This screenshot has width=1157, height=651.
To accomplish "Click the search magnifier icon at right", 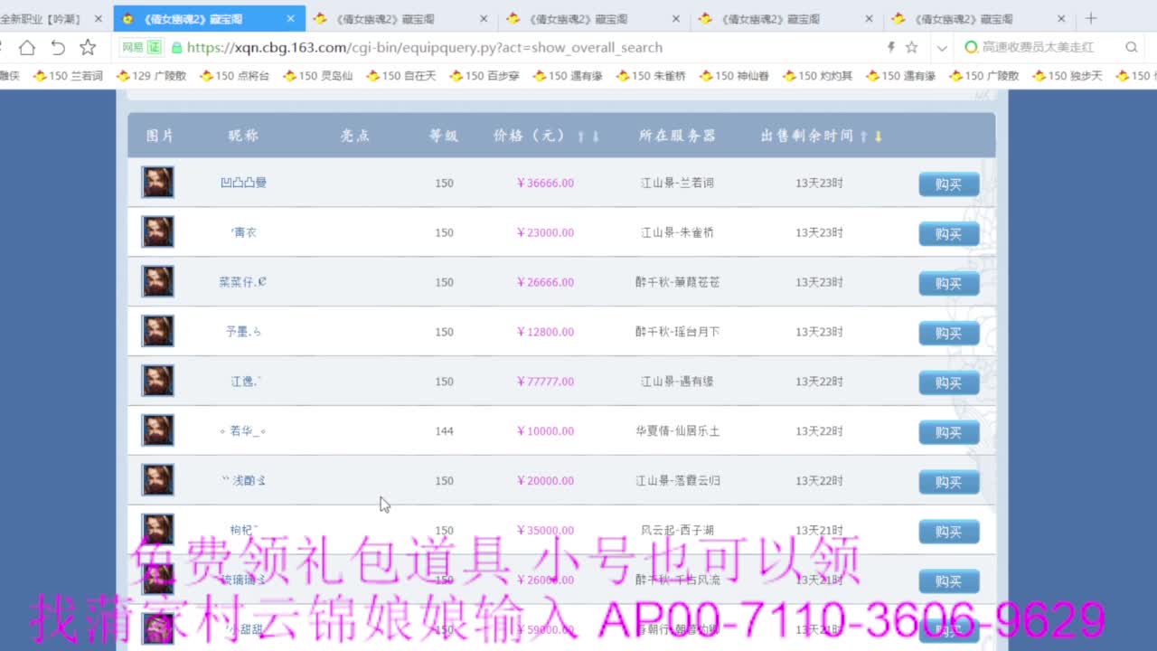I will click(1131, 47).
